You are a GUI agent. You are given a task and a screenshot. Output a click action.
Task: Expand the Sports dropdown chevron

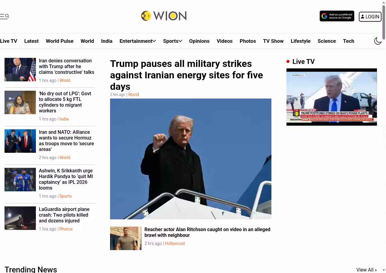pyautogui.click(x=180, y=41)
